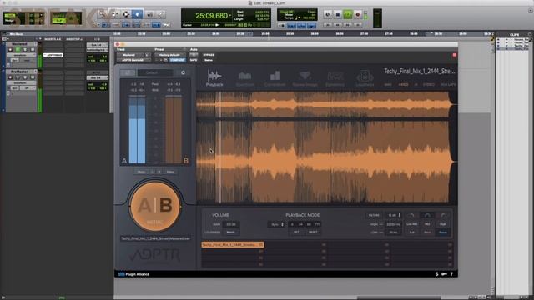The width and height of the screenshot is (534, 300).
Task: Click the PreMaster track name
Action: [x=19, y=72]
